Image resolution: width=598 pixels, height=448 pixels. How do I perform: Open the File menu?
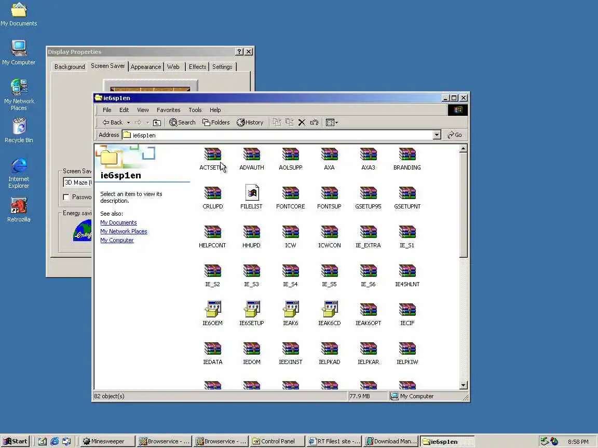(x=107, y=110)
